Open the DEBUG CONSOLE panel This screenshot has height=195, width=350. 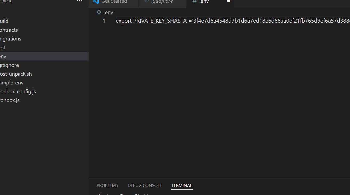pyautogui.click(x=145, y=185)
